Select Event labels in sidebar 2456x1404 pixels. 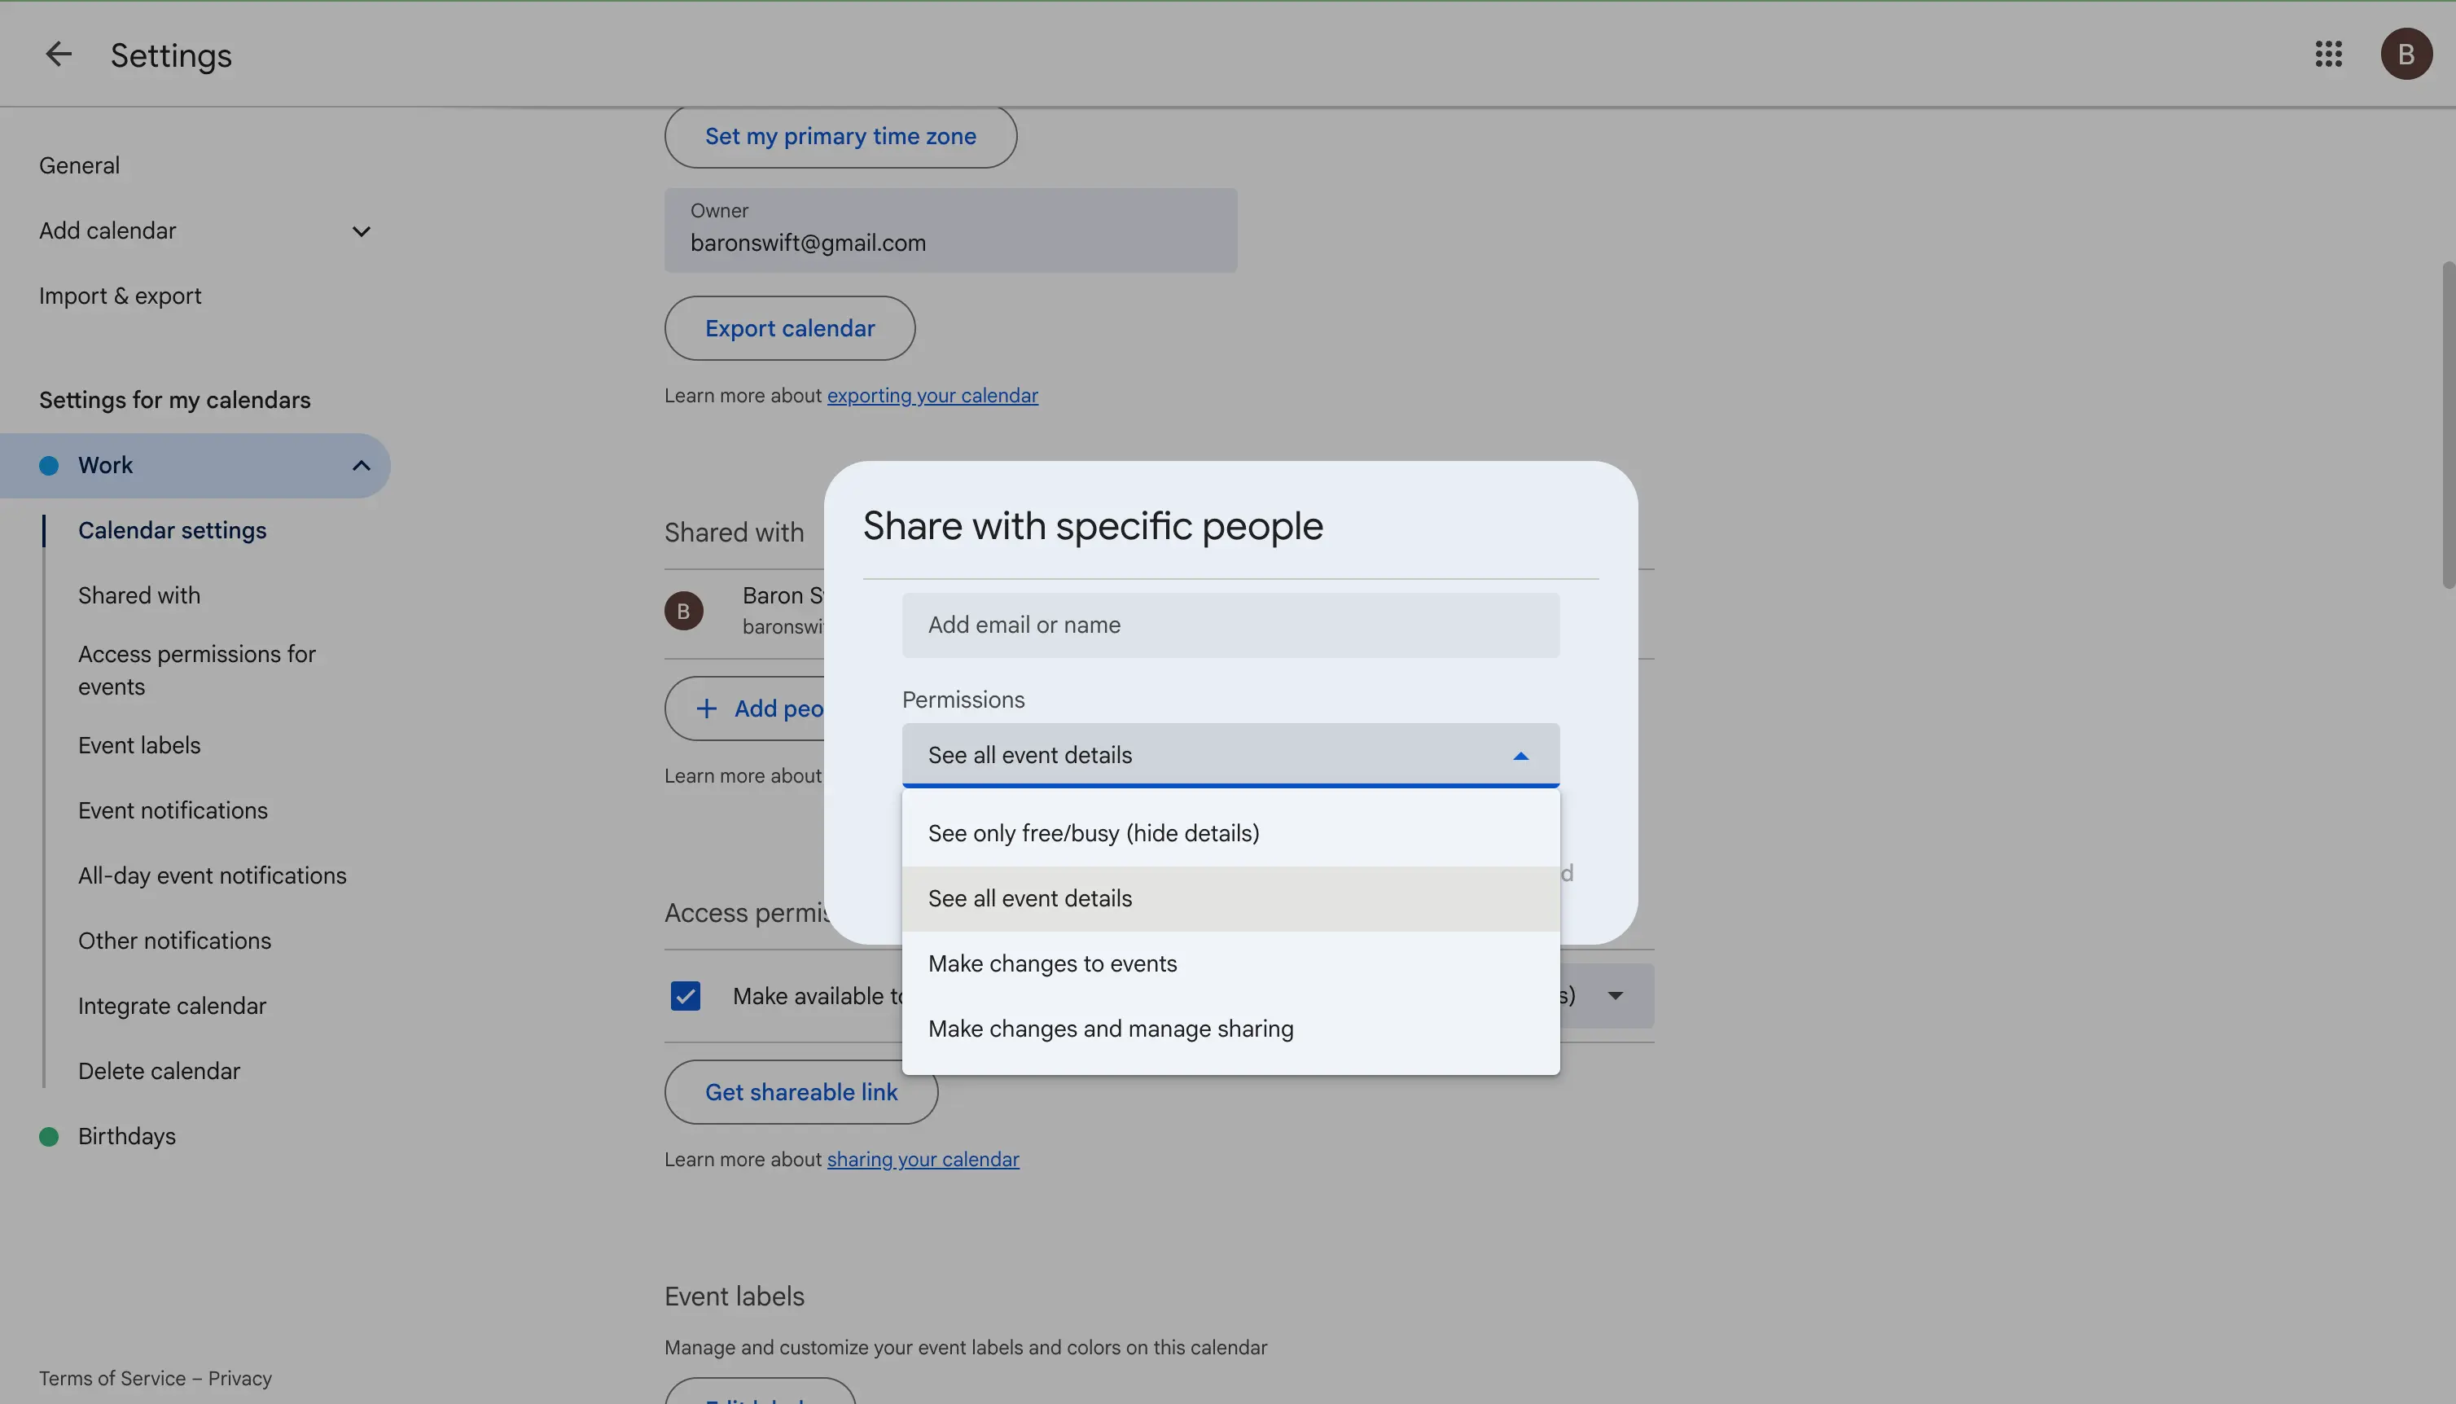140,745
